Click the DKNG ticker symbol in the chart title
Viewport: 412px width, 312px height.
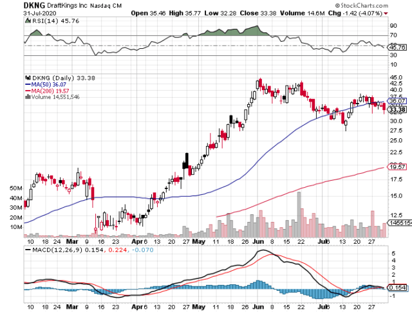(x=34, y=5)
